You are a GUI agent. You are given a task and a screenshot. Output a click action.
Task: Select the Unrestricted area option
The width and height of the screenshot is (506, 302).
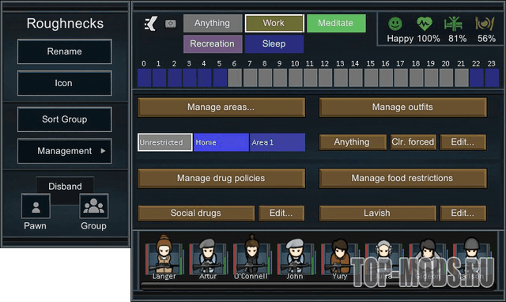165,142
